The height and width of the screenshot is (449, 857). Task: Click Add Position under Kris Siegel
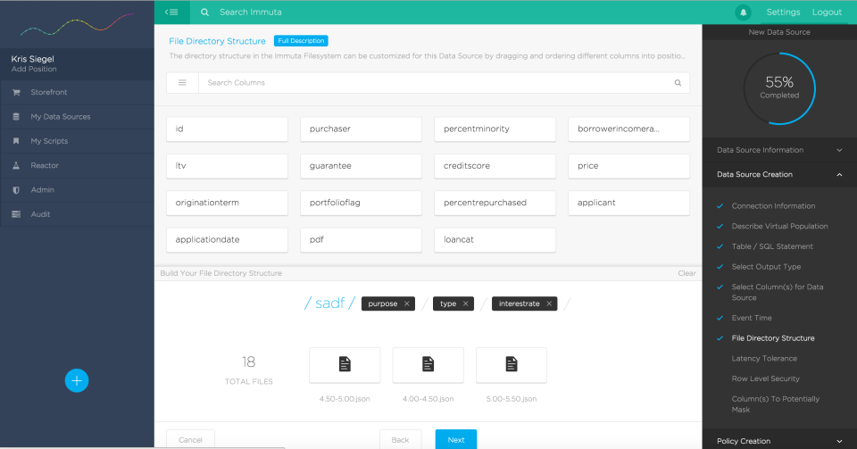pos(34,70)
